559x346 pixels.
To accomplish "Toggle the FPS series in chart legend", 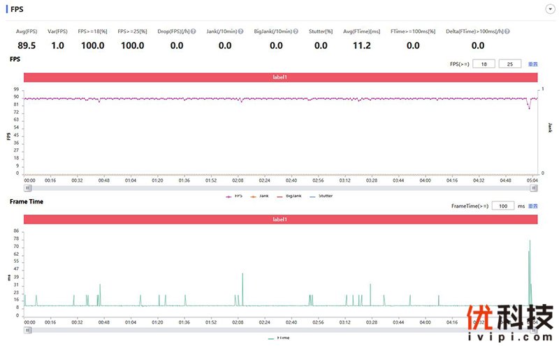I will [233, 196].
